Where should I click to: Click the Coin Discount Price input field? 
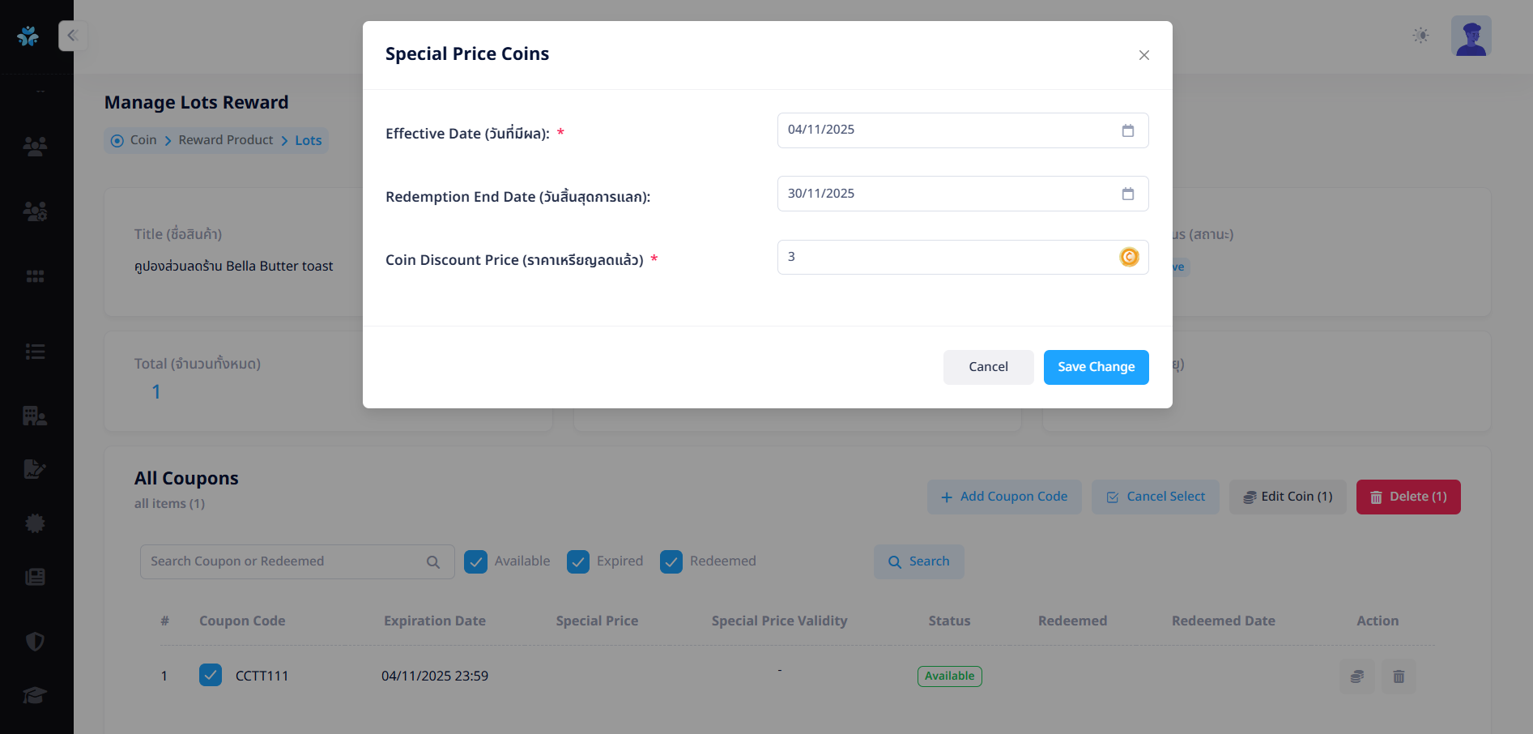[947, 257]
